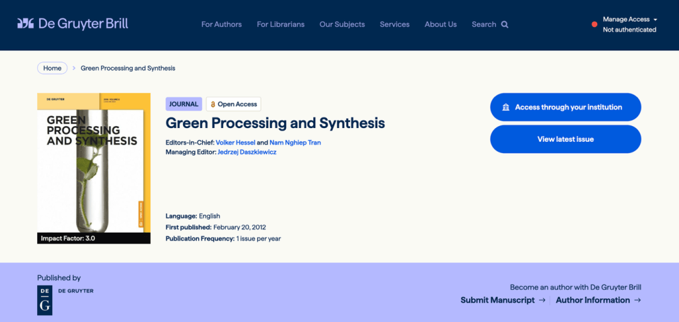
Task: Click the arrow next to Submit Manuscript
Action: pos(542,300)
